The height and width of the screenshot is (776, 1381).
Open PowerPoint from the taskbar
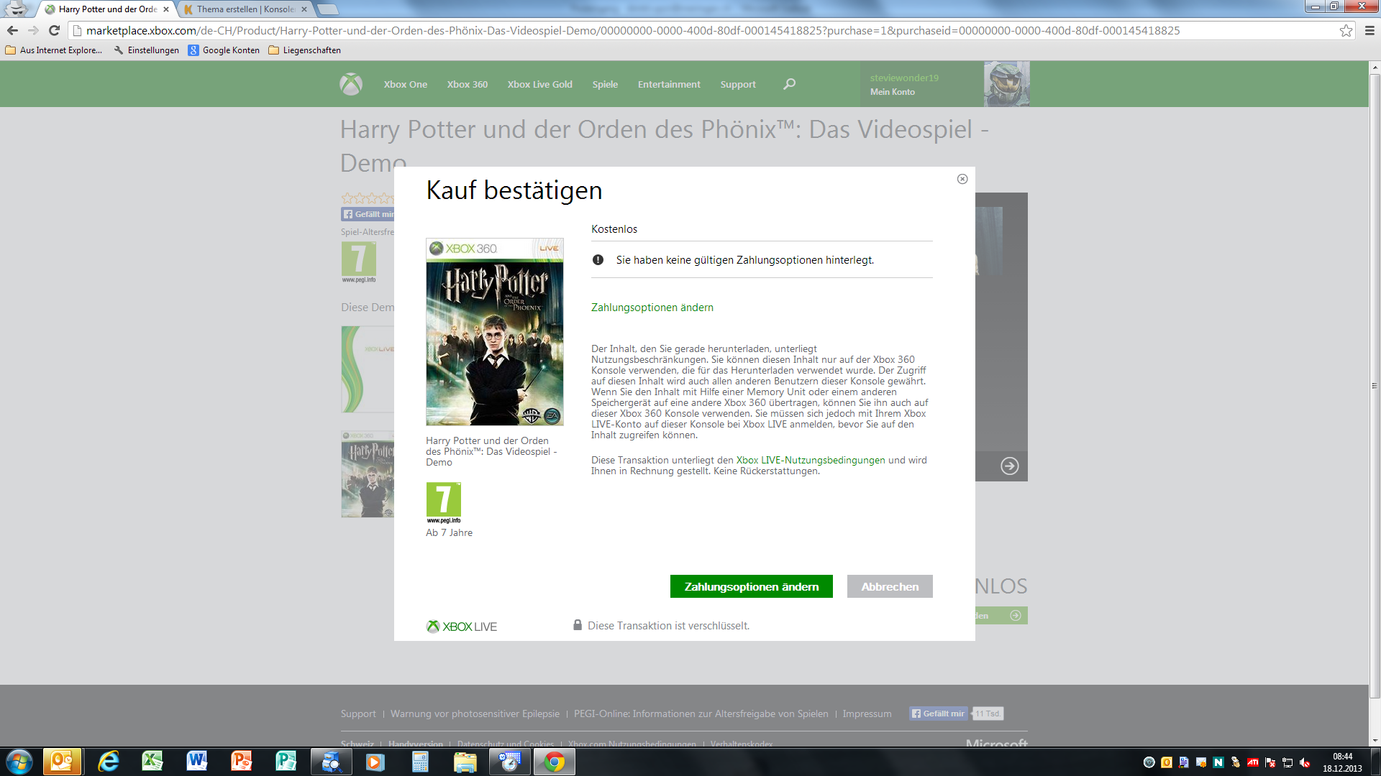tap(242, 762)
